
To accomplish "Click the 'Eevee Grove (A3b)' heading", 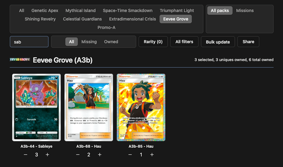I will tap(63, 60).
